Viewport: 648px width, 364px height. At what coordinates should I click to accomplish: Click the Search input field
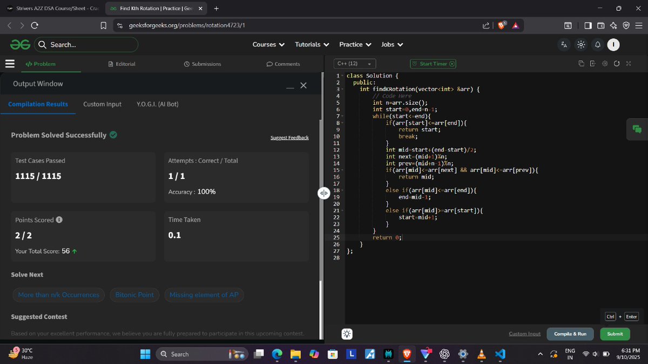[86, 44]
